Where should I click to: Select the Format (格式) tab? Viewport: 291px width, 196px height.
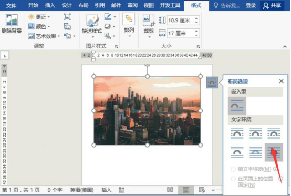[196, 5]
